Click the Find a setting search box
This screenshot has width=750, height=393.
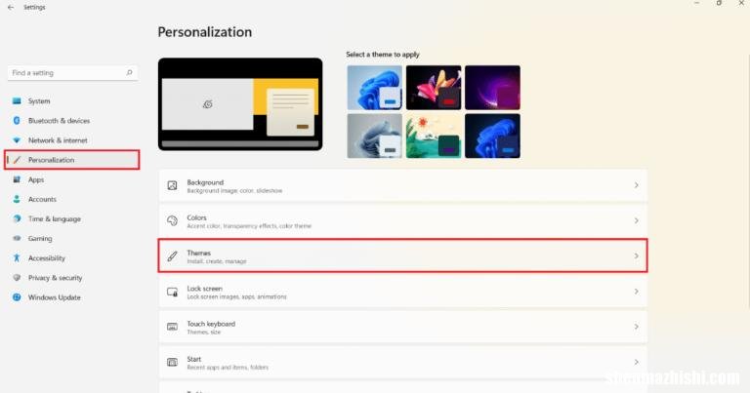click(72, 72)
